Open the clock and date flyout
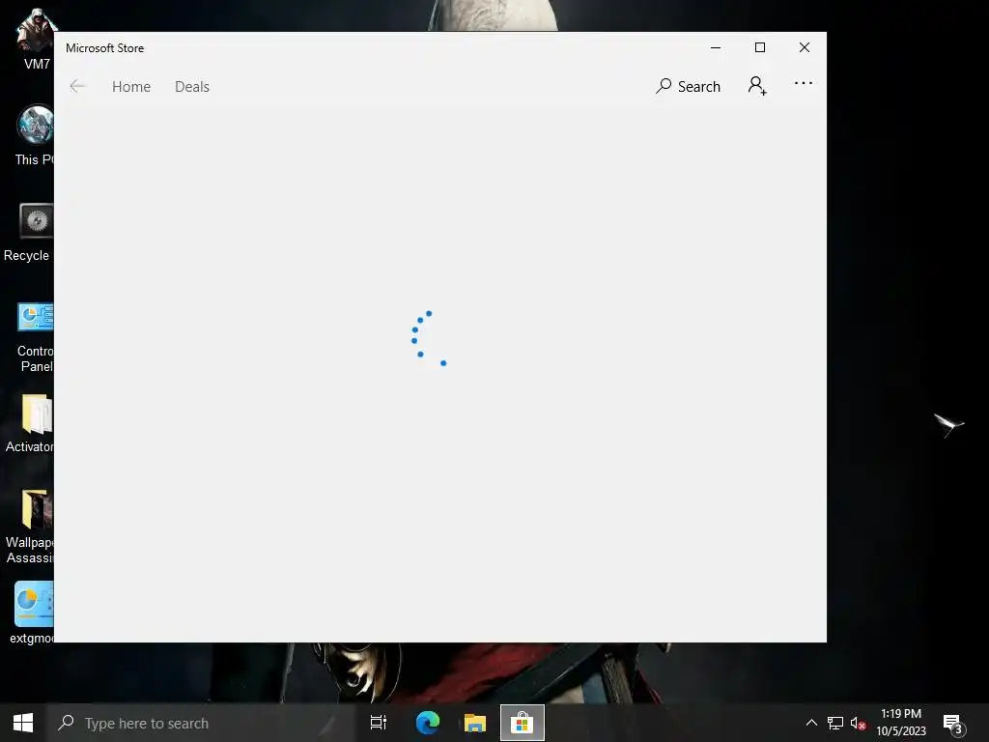This screenshot has width=989, height=742. (x=901, y=723)
